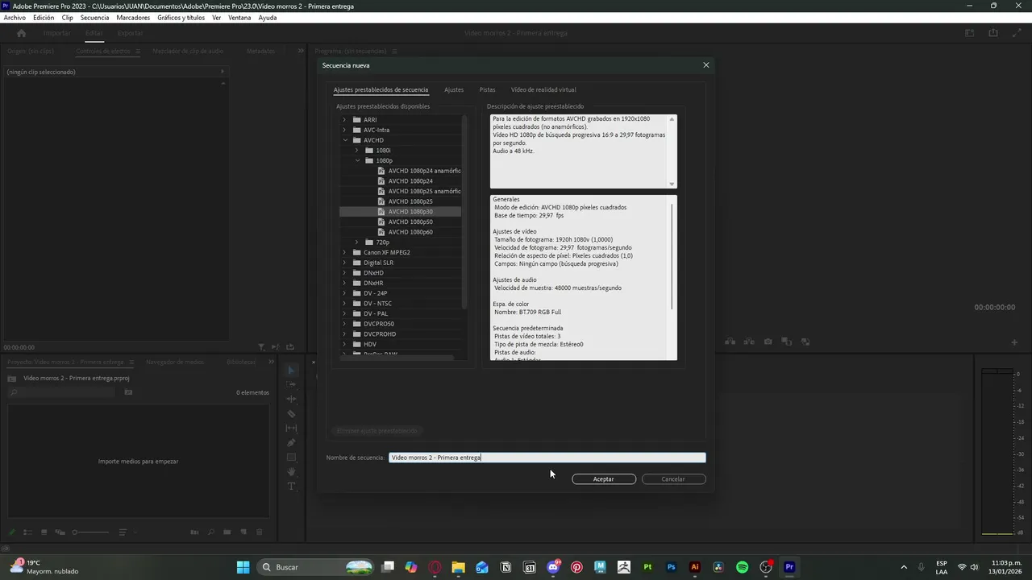The width and height of the screenshot is (1032, 580).
Task: Open sort options icon in Project panel
Action: (123, 532)
